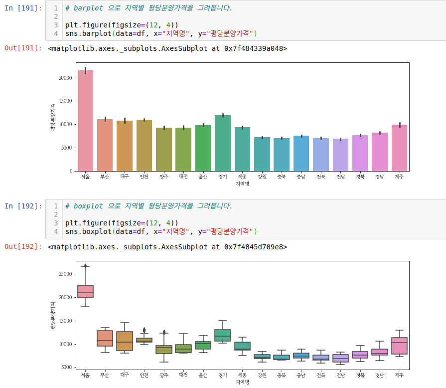Click the barplot comment line in cell 191
446x388 pixels.
point(149,8)
